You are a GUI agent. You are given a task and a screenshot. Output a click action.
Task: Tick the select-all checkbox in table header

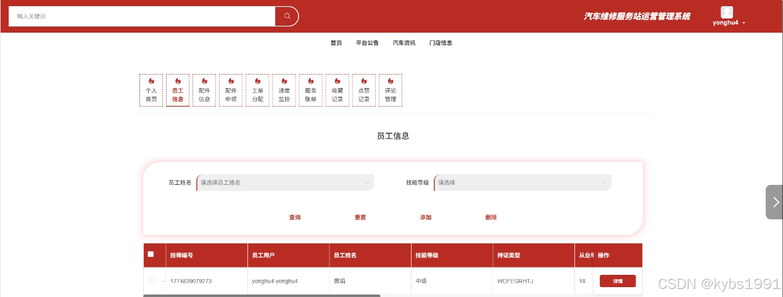point(151,254)
